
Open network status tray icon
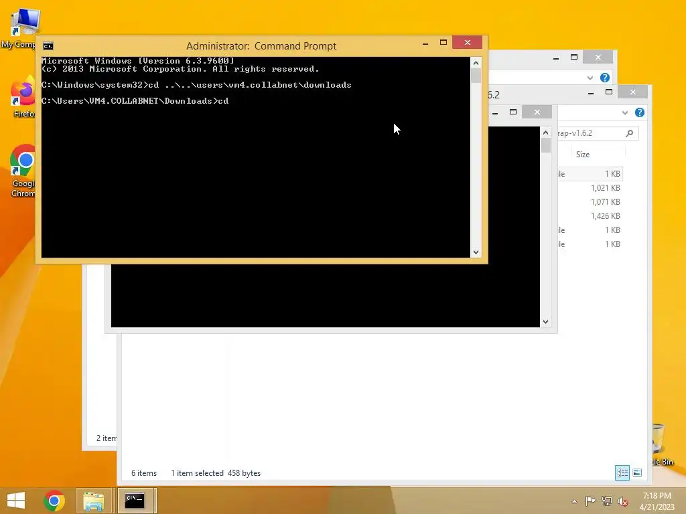tap(607, 501)
